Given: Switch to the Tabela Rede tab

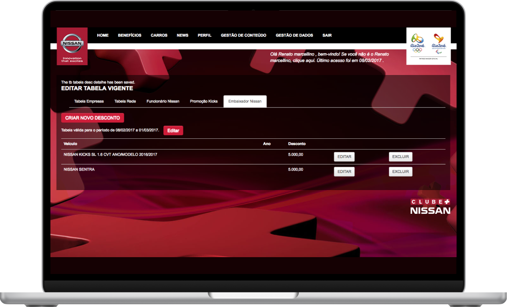Looking at the screenshot, I should (x=125, y=102).
